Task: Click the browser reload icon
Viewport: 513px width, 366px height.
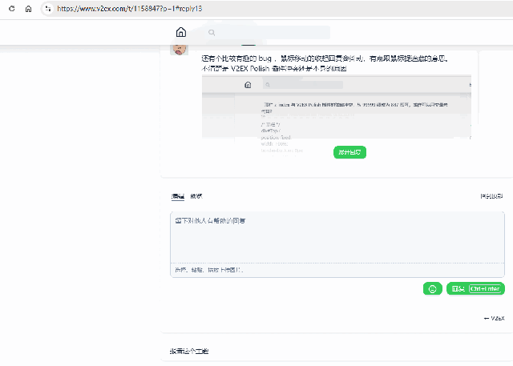Action: (11, 9)
